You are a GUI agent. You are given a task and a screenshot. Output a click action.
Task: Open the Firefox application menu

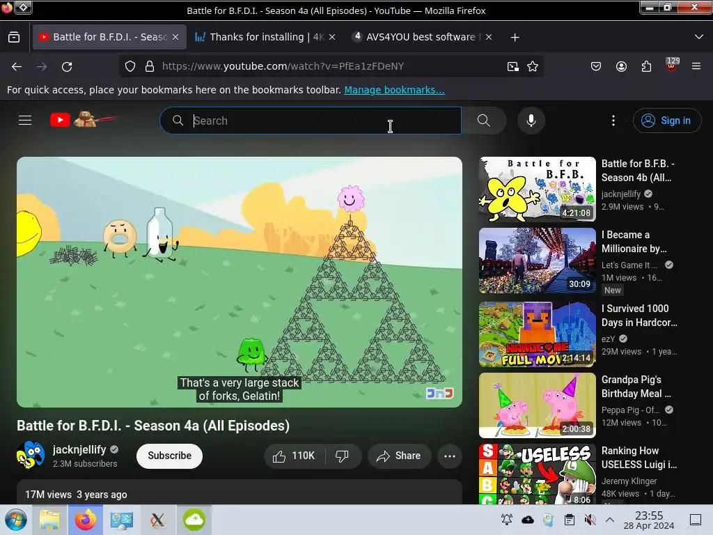pos(696,66)
